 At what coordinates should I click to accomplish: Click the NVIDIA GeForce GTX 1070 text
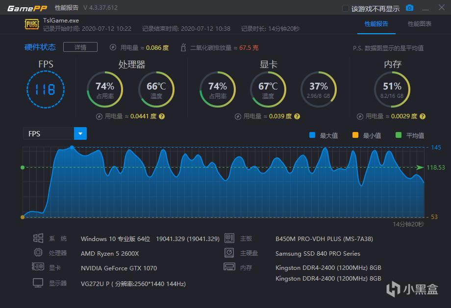119,268
